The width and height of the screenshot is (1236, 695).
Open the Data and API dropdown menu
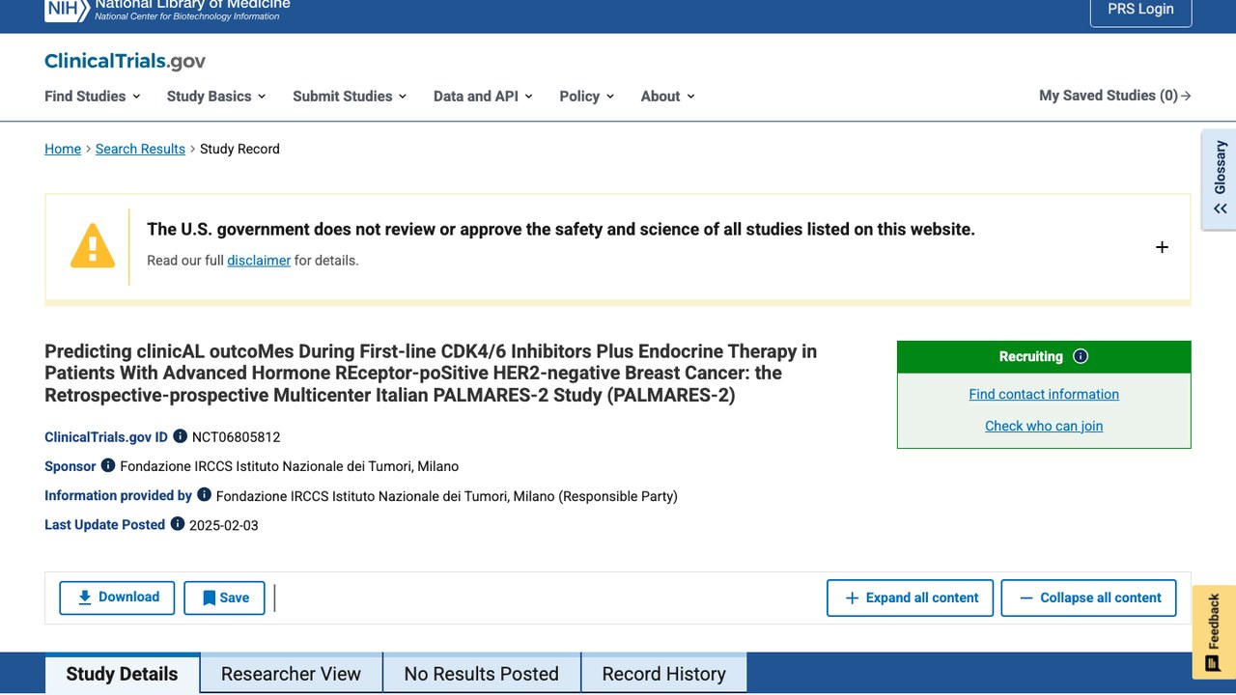[483, 96]
